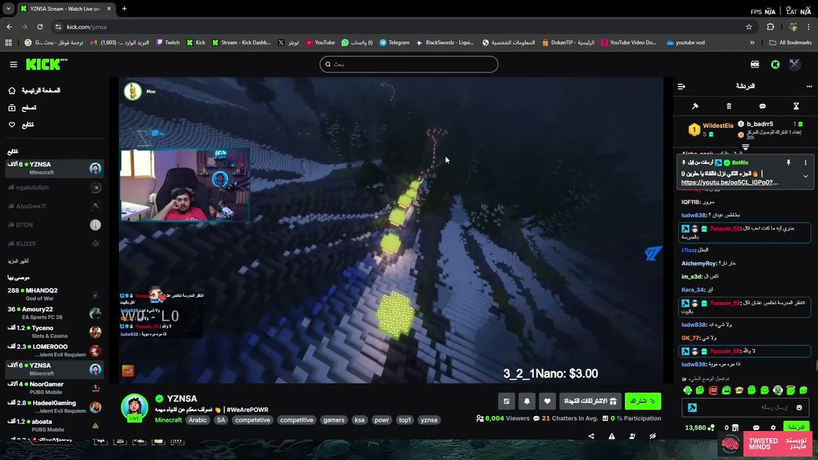Open the tab search dropdown
Image resolution: width=818 pixels, height=460 pixels.
[x=8, y=9]
